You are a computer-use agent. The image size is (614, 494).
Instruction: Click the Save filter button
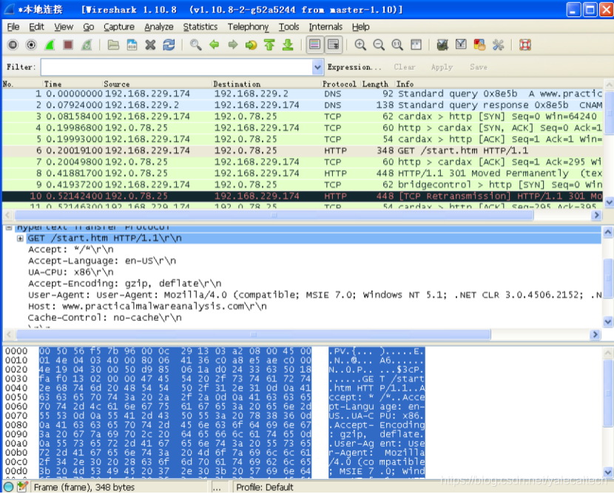(x=479, y=67)
